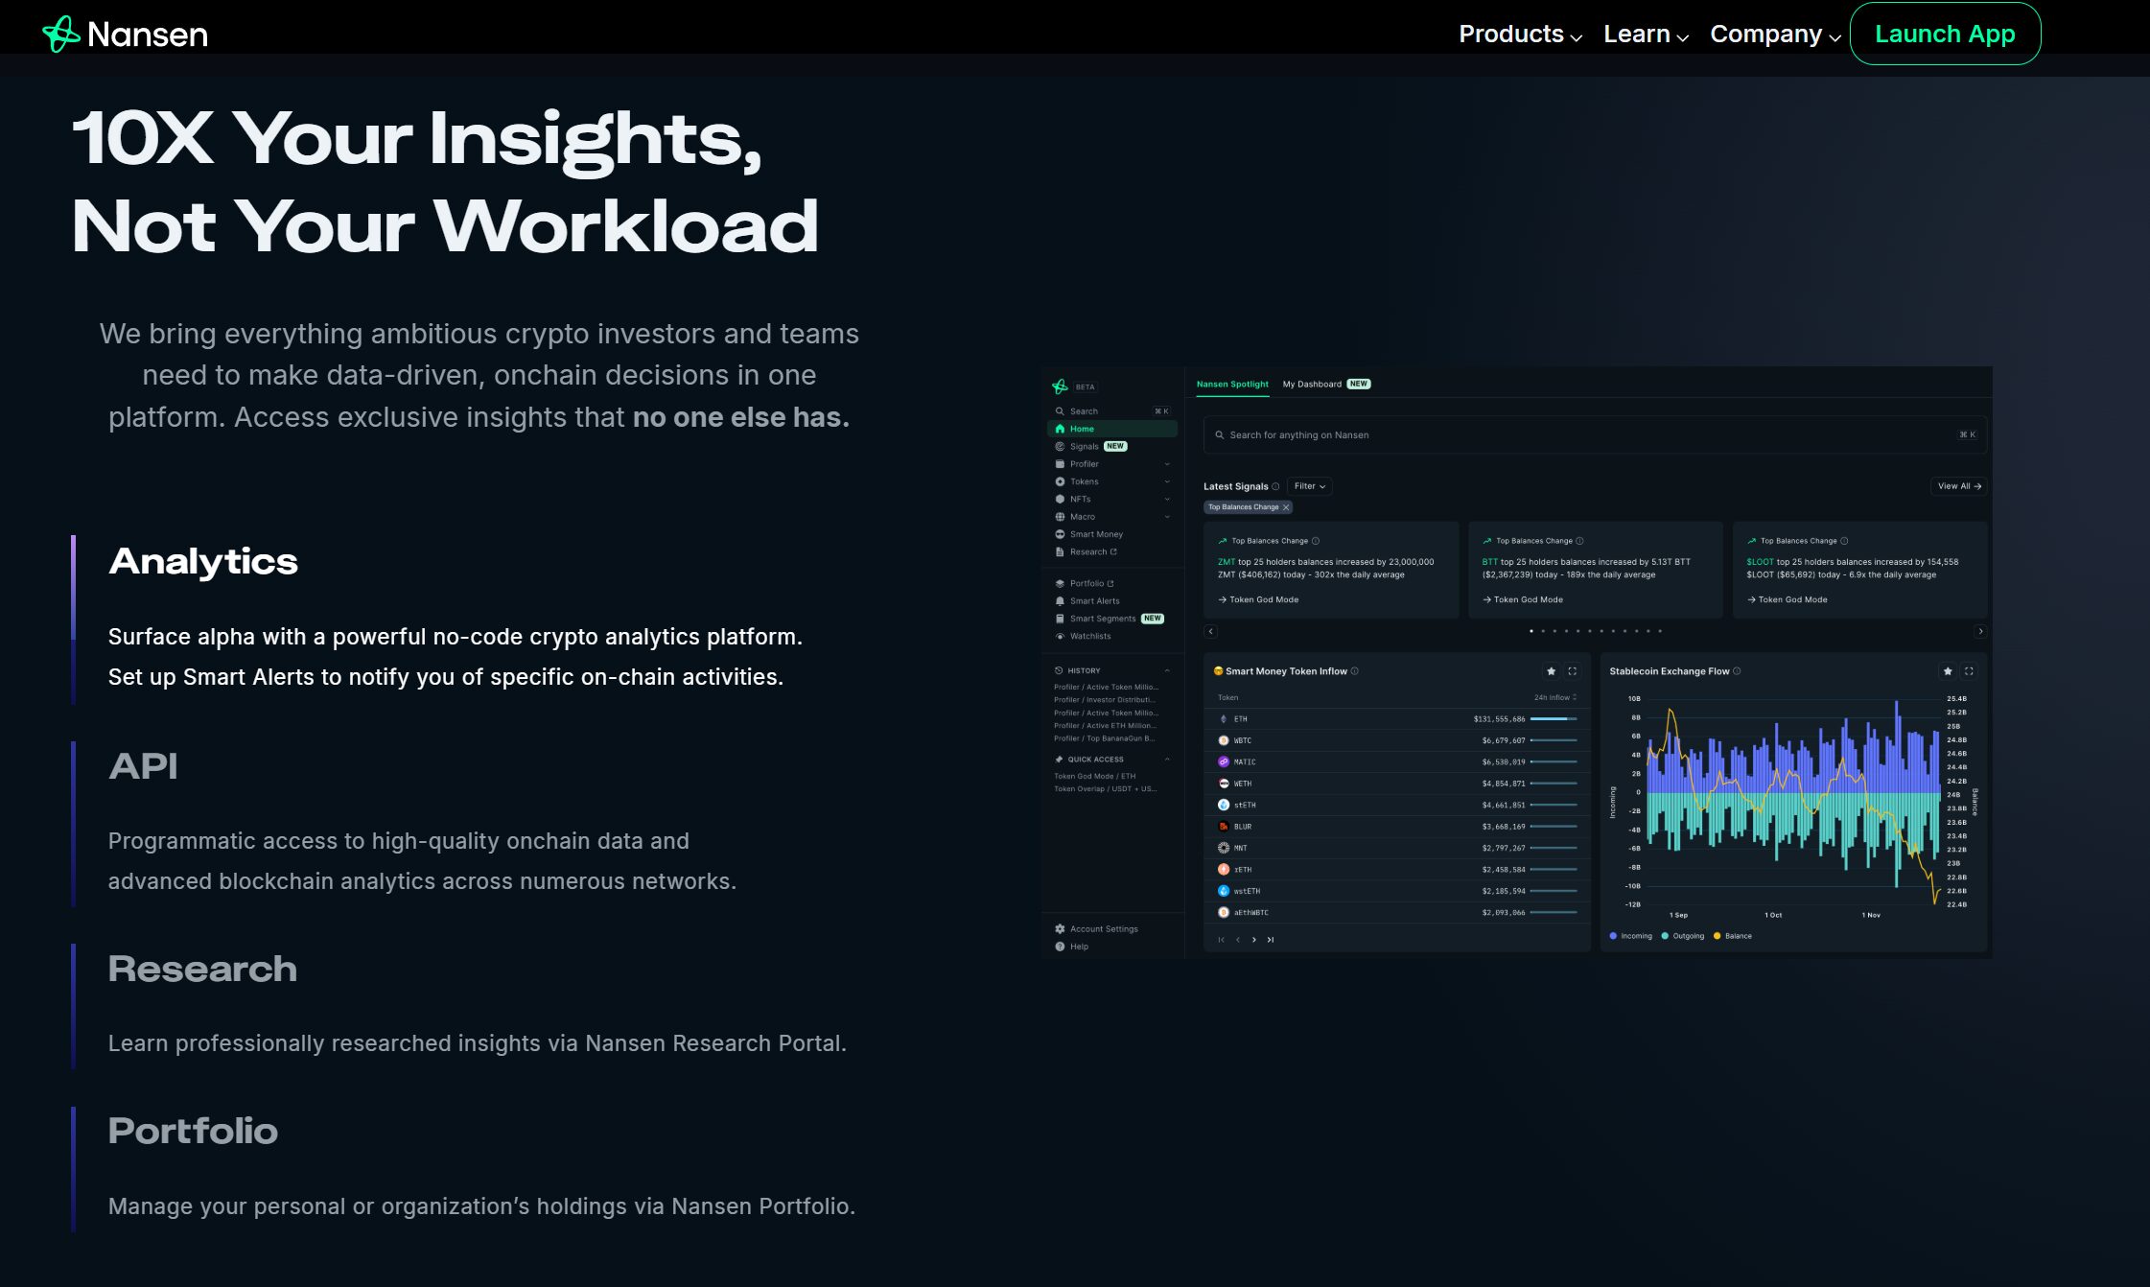Click View All next to Latest Signals

(1959, 486)
